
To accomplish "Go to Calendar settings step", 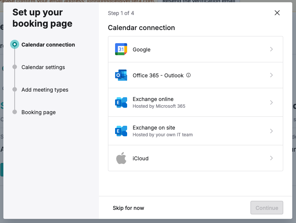I will pos(43,67).
